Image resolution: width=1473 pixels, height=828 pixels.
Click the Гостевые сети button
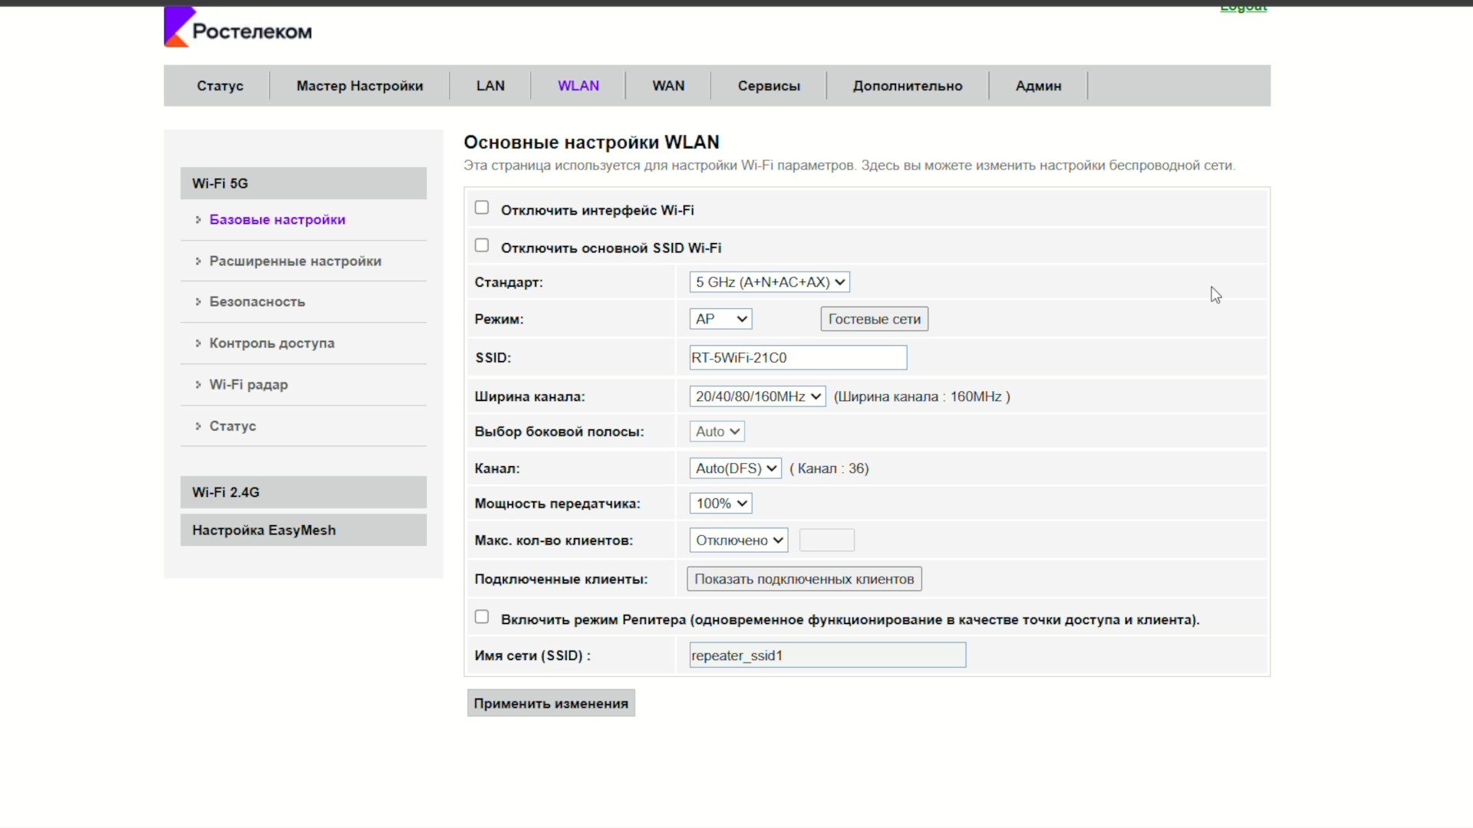pos(874,319)
